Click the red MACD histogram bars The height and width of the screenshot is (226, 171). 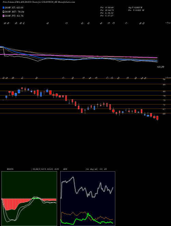[12, 203]
